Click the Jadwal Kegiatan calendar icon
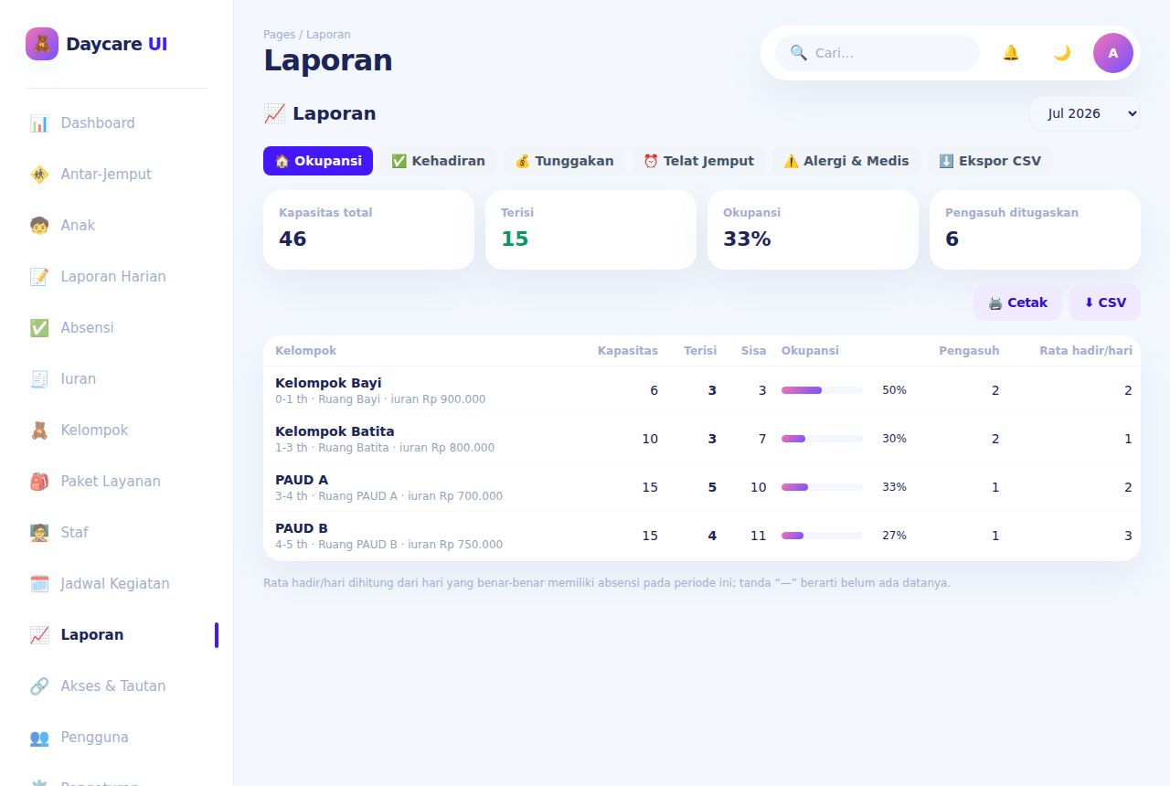The width and height of the screenshot is (1170, 786). pyautogui.click(x=39, y=584)
